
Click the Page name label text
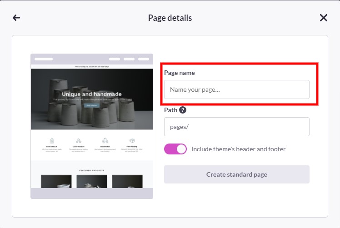[180, 73]
